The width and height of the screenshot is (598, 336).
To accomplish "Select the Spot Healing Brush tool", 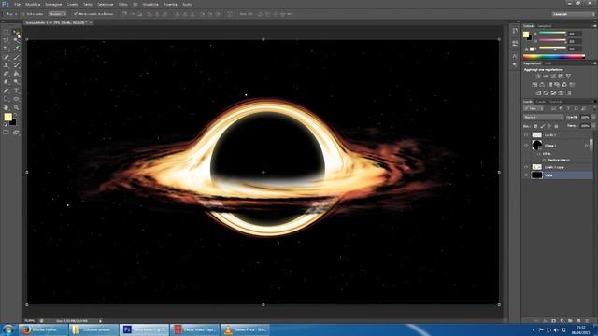I will pos(7,57).
